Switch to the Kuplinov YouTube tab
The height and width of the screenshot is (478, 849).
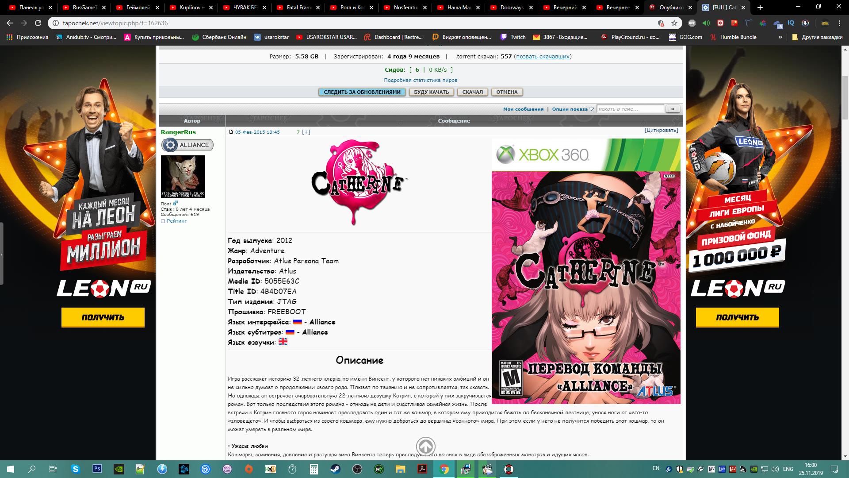click(191, 8)
